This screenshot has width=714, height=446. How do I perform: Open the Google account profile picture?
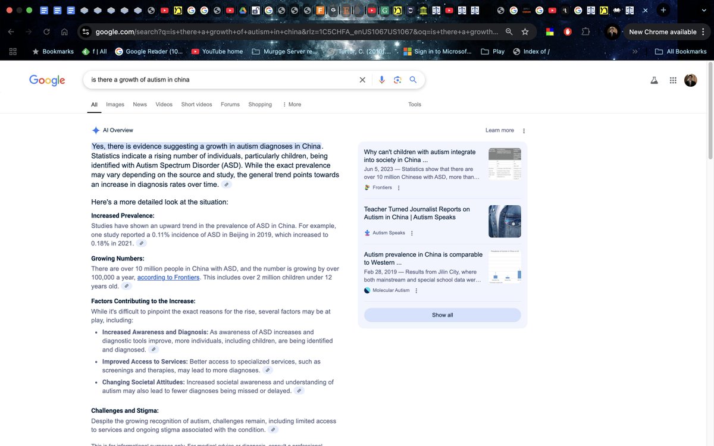(x=691, y=80)
